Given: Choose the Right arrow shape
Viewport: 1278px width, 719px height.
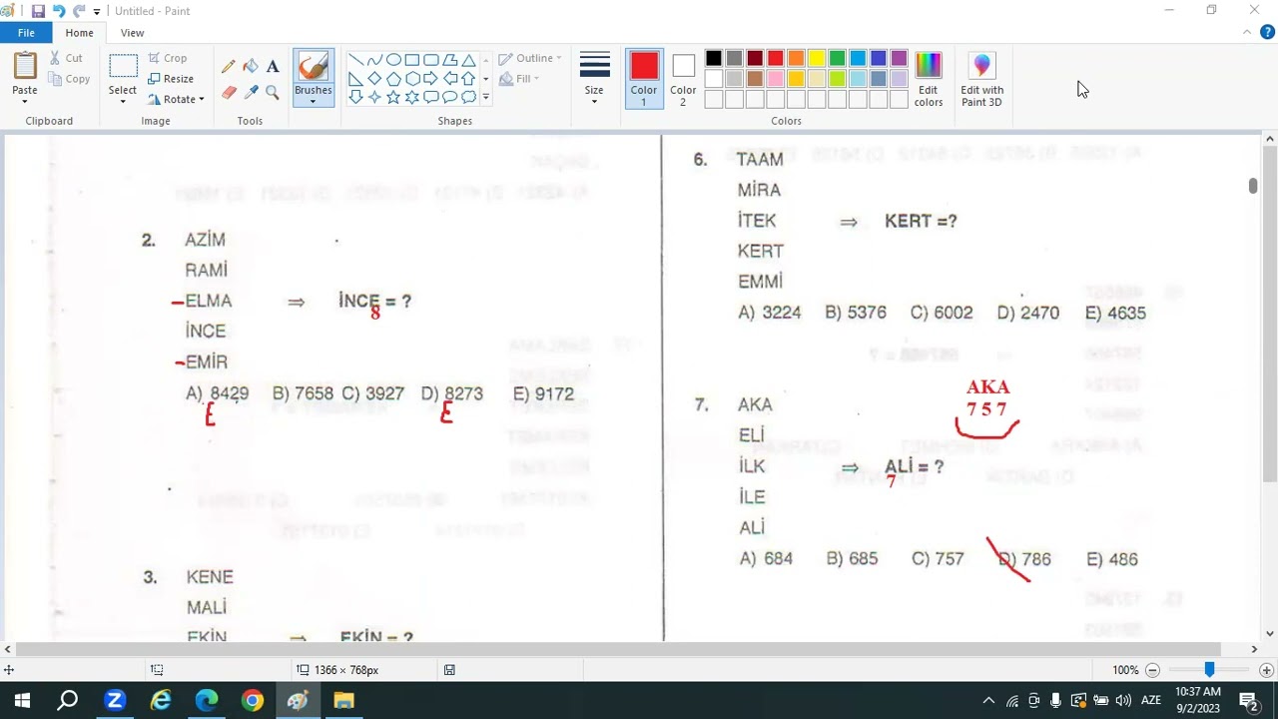Looking at the screenshot, I should 431,79.
